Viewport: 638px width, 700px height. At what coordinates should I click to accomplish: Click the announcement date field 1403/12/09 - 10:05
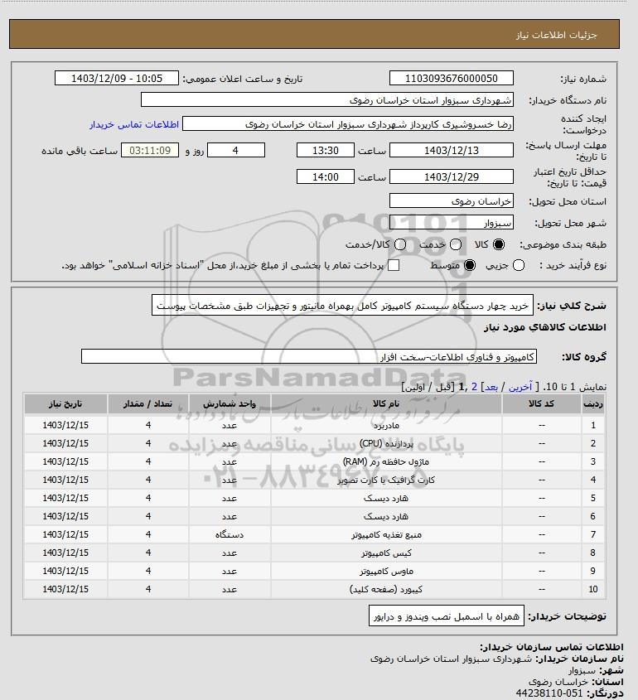117,78
